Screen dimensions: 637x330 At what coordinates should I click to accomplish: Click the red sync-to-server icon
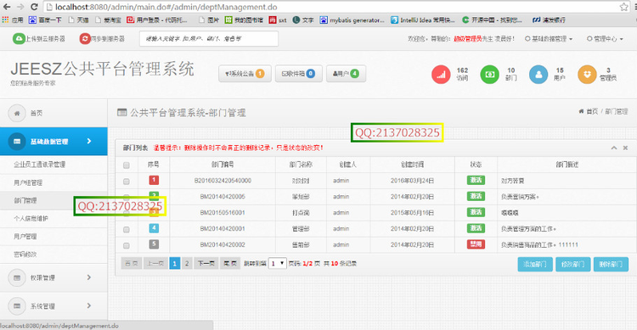tap(85, 39)
